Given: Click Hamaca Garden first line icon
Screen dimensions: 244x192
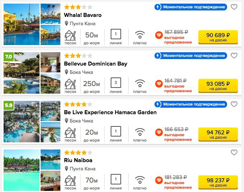Looking at the screenshot, I should click(x=116, y=131).
